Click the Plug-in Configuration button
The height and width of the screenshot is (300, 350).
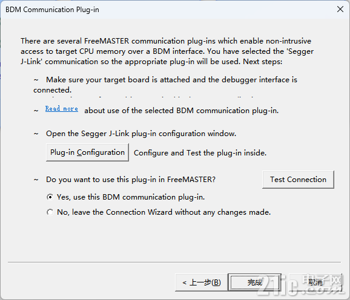87,152
